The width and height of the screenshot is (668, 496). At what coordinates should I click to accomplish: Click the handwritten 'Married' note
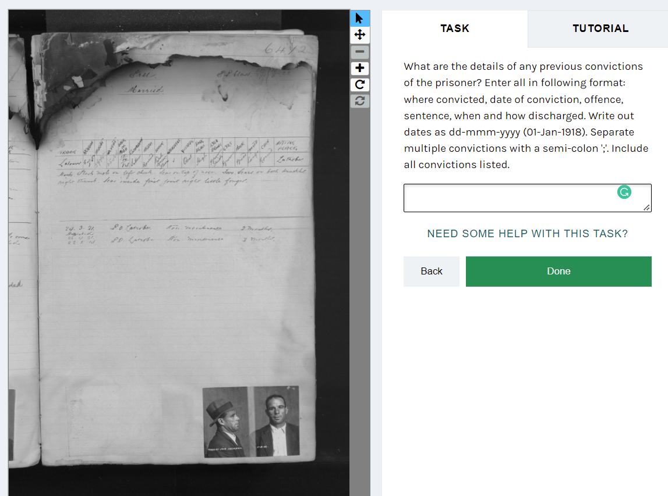pos(145,90)
